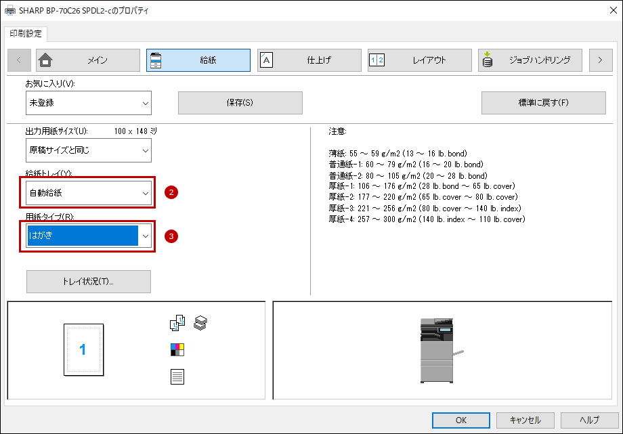Open 給紙トレイ dropdown showing 自動給紙

[89, 193]
